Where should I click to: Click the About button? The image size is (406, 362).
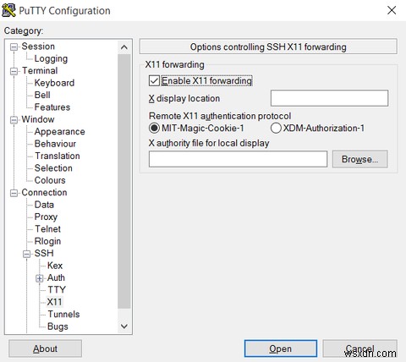pyautogui.click(x=45, y=348)
